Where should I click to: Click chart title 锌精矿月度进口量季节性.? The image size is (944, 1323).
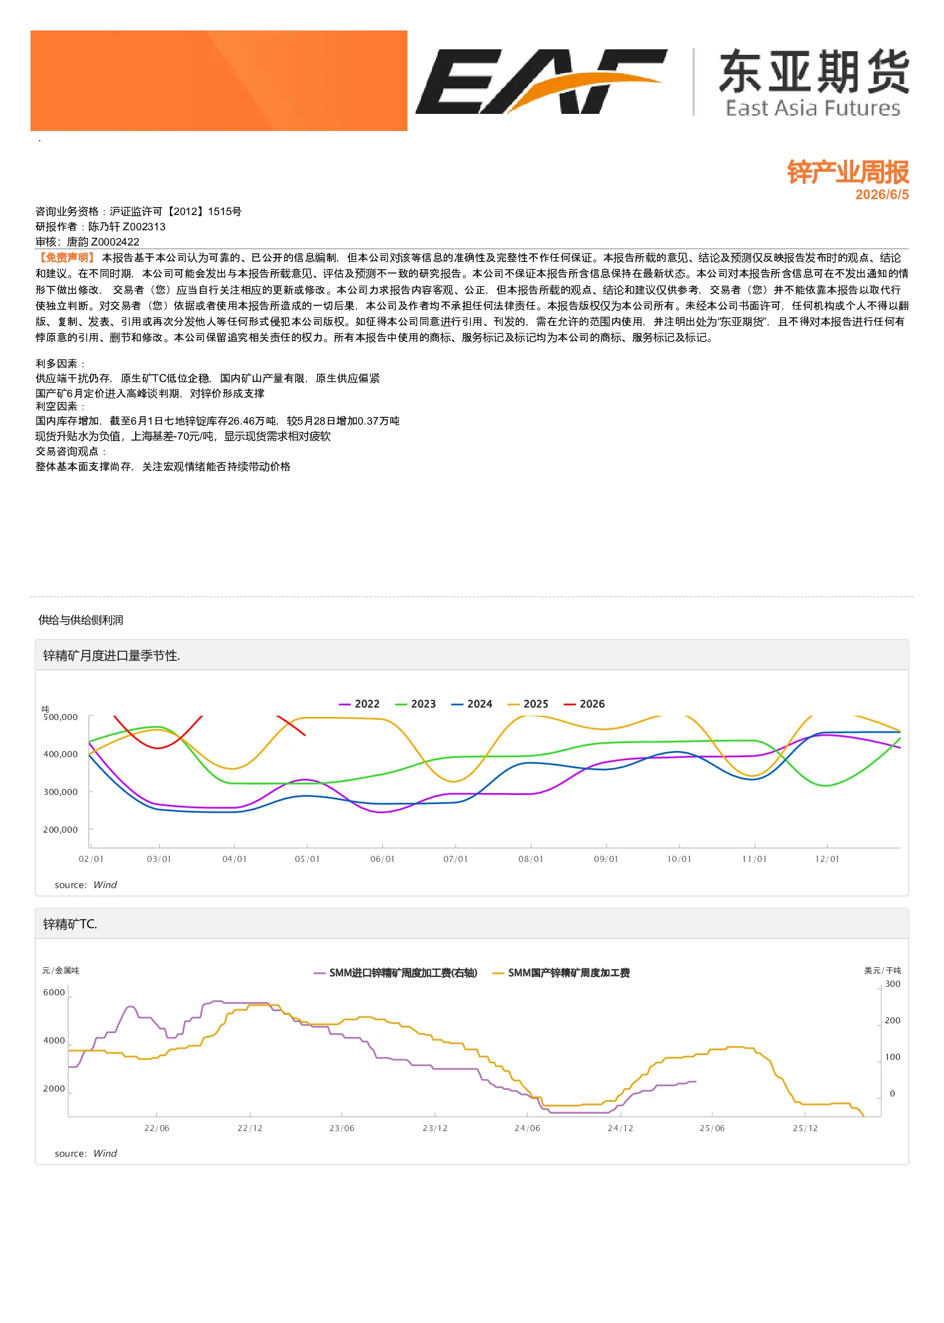[x=111, y=655]
